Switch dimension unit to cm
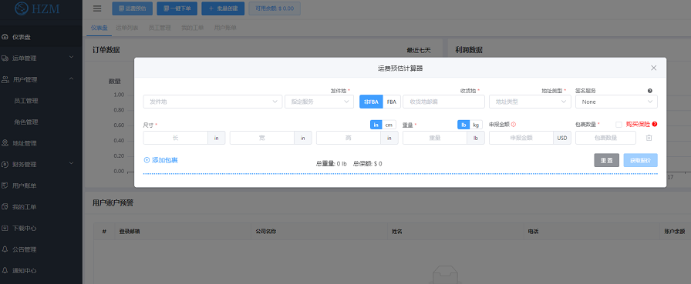 [389, 125]
